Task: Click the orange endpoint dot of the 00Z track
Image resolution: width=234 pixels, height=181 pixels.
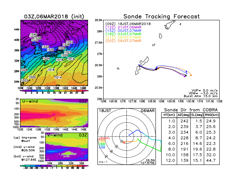Action: point(191,75)
